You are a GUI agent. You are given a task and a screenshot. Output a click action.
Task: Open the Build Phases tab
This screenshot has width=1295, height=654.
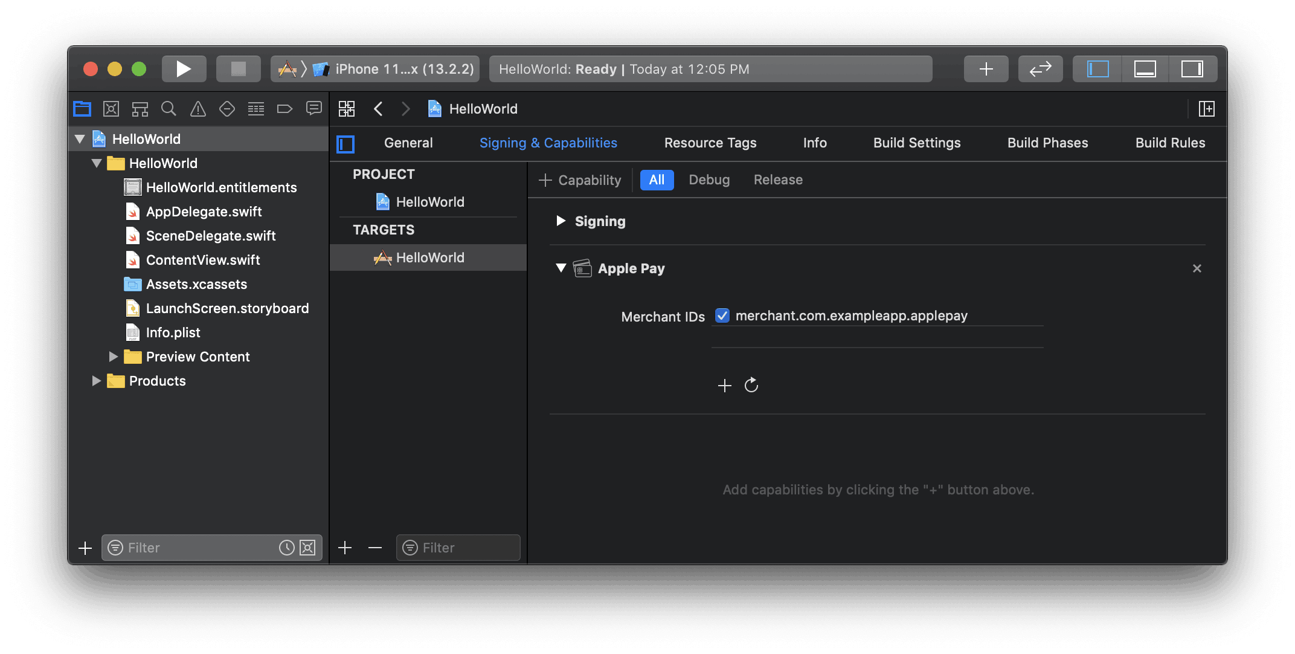(x=1047, y=143)
